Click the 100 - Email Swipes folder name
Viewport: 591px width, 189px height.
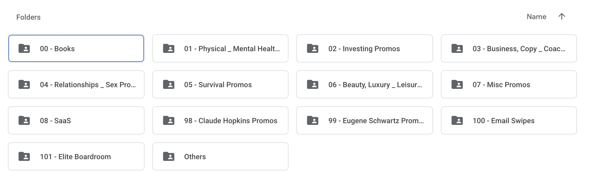pyautogui.click(x=504, y=121)
